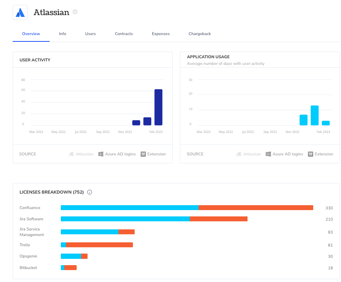
Task: Click the tallest Feb 2023 User Activity bar
Action: tap(158, 107)
